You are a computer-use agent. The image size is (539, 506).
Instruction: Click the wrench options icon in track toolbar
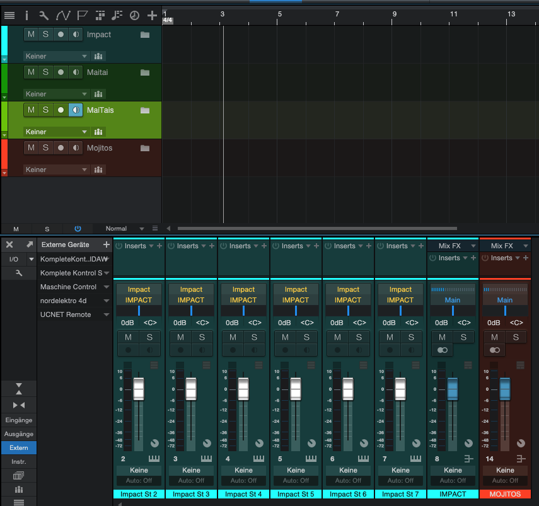click(x=43, y=15)
